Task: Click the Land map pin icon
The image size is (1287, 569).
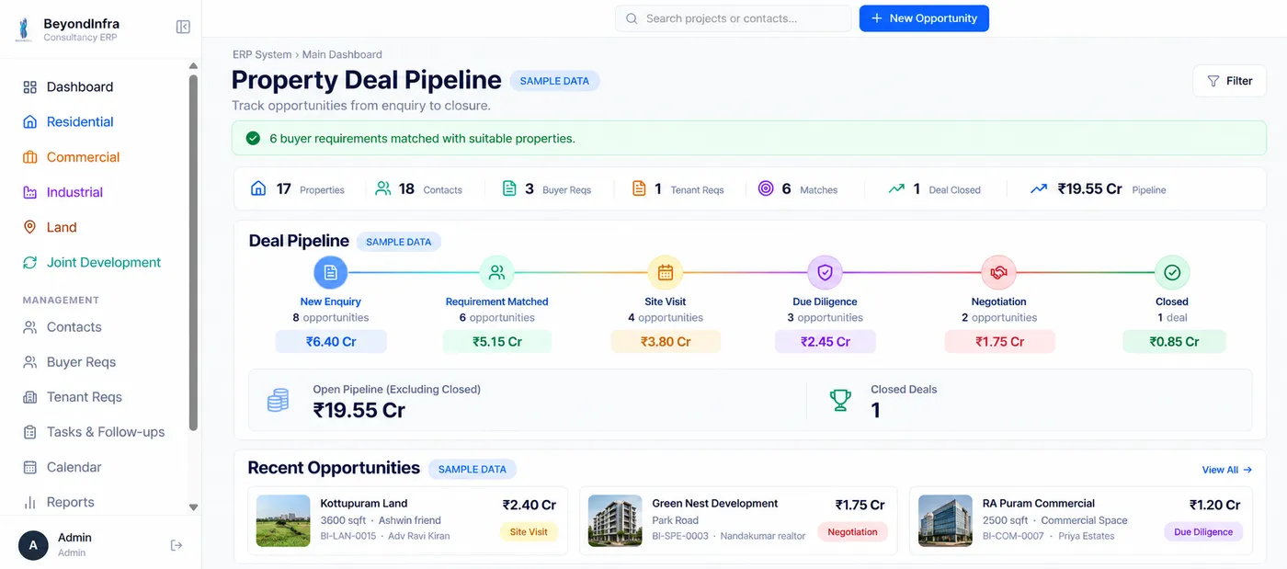Action: (29, 227)
